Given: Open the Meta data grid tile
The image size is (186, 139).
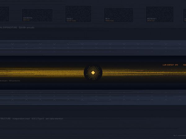Looking at the screenshot, I should pyautogui.click(x=118, y=15).
